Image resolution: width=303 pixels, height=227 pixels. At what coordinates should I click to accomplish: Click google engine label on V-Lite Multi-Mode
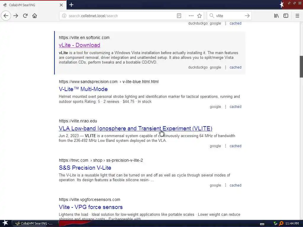click(x=215, y=106)
